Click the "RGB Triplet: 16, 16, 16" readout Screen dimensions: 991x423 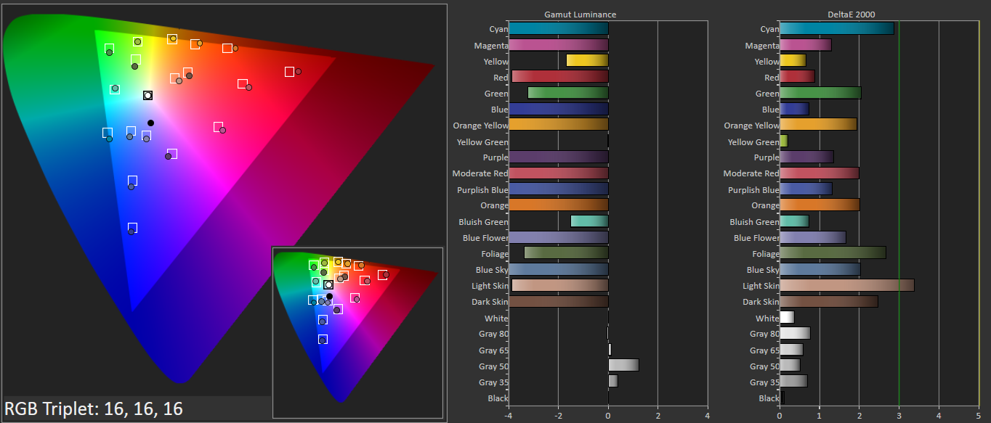(x=93, y=408)
